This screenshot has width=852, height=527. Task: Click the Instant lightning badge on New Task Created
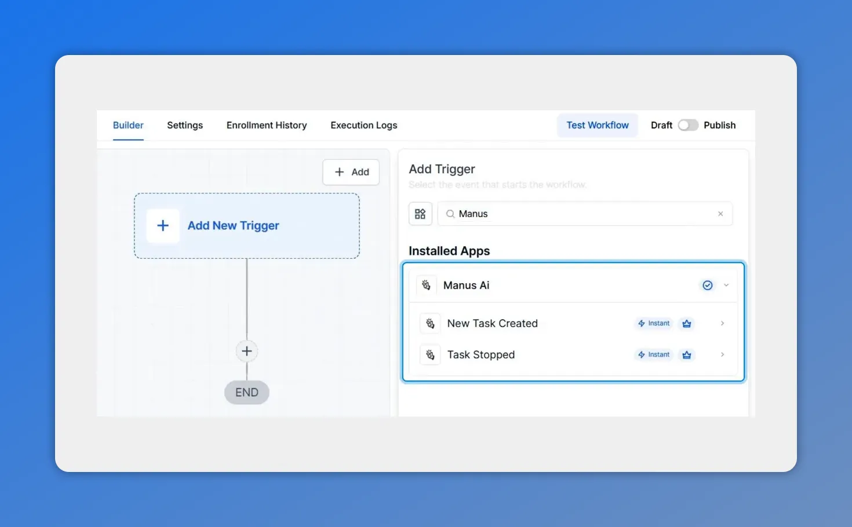(x=653, y=323)
